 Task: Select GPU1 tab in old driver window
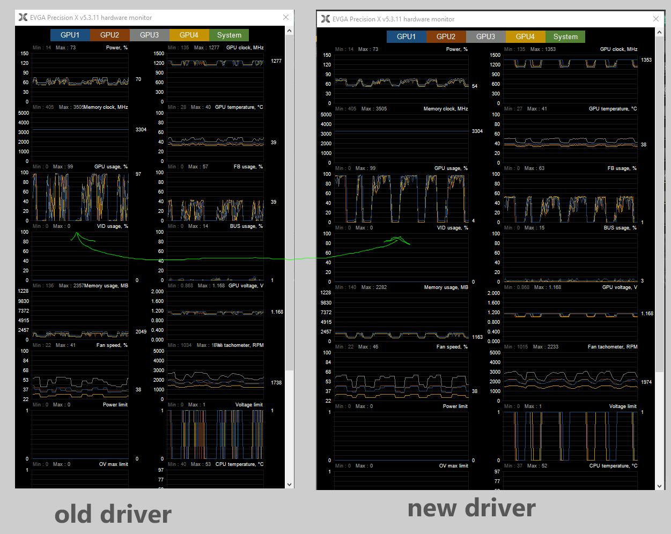tap(70, 35)
